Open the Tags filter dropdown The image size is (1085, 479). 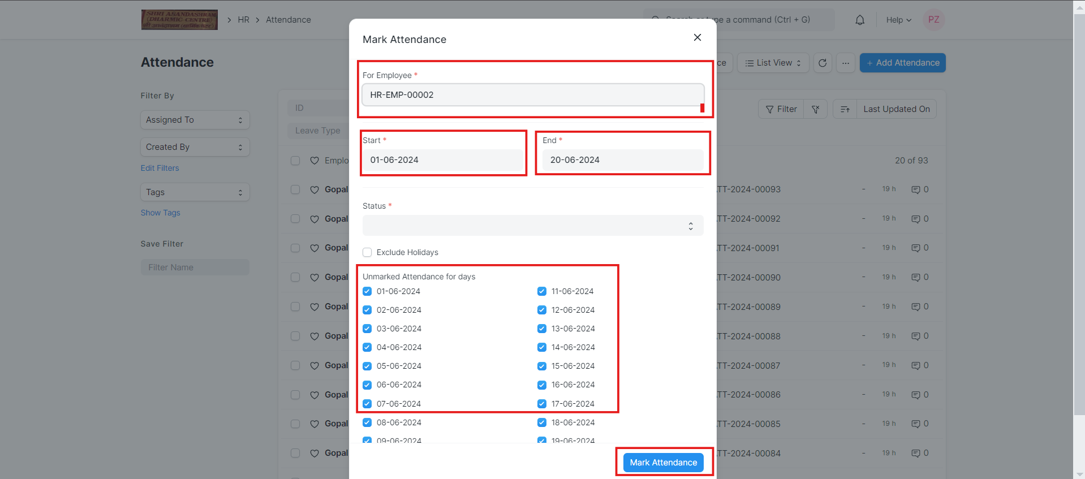click(x=195, y=192)
